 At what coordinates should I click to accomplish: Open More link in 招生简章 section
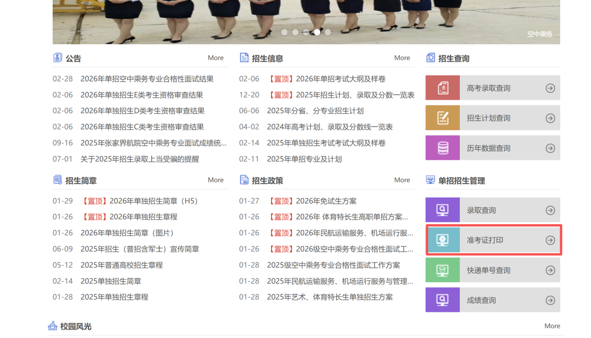click(x=215, y=180)
